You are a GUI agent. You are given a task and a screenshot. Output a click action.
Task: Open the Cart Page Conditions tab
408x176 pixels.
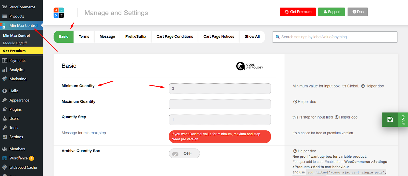coord(175,37)
